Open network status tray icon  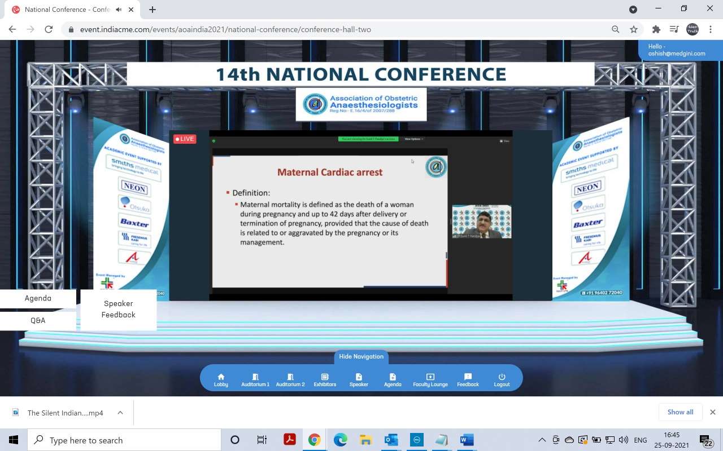tap(610, 440)
